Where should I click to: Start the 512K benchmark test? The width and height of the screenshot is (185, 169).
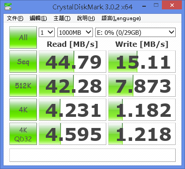click(23, 86)
